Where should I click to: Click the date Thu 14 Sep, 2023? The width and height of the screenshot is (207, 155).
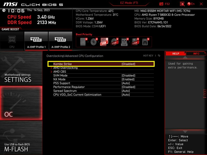[x=38, y=10]
